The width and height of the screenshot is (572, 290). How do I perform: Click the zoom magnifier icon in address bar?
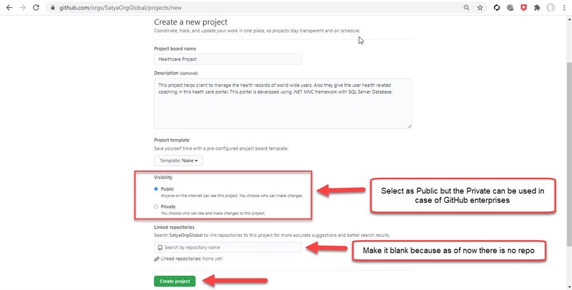(x=466, y=8)
